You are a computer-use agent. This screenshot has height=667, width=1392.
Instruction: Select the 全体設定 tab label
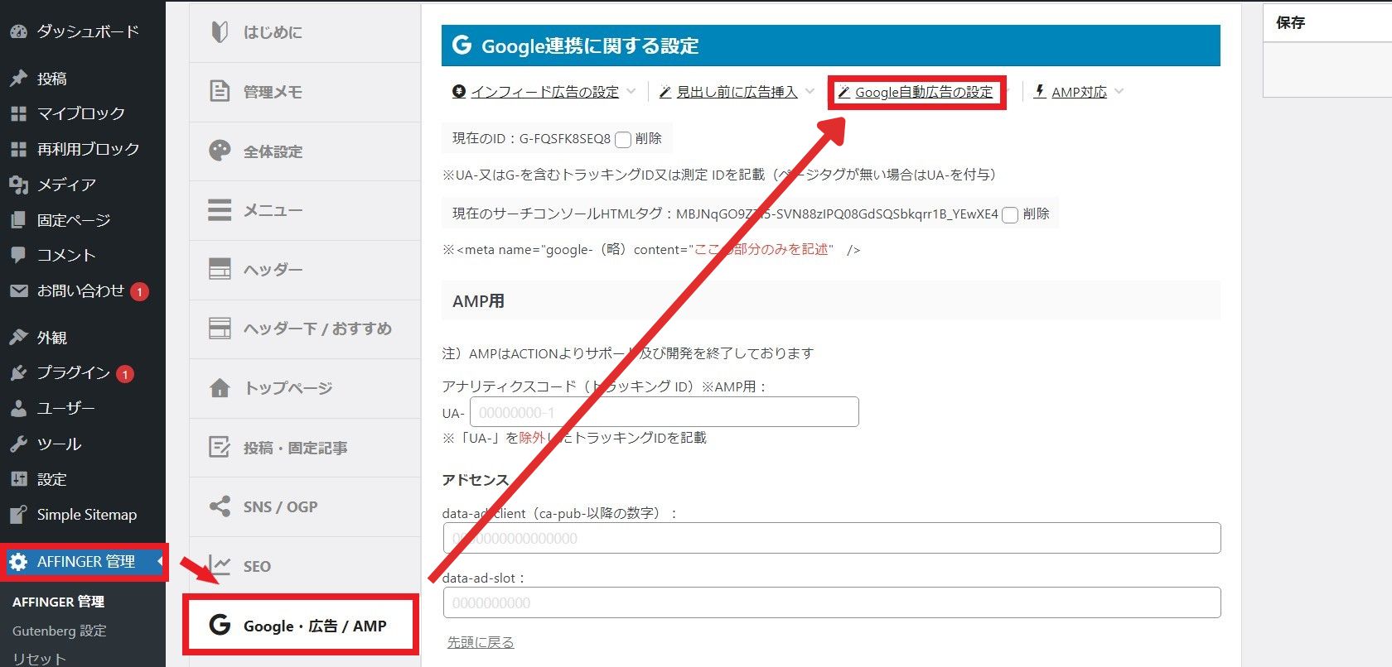click(273, 151)
